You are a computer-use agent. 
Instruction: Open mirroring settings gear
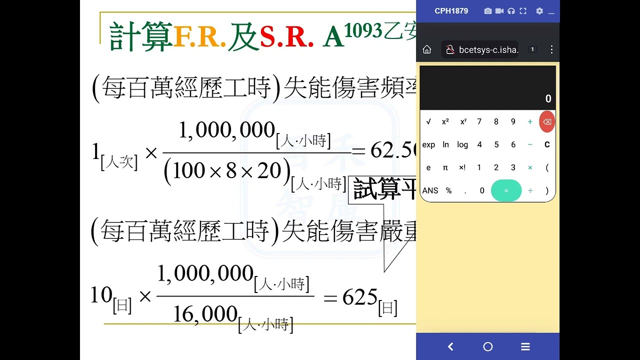(x=539, y=11)
